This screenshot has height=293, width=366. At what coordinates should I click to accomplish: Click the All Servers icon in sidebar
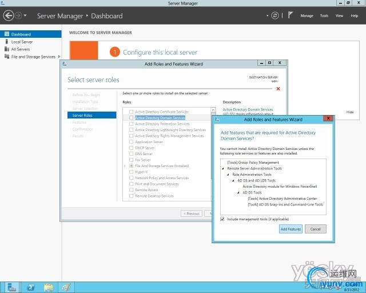pos(7,49)
